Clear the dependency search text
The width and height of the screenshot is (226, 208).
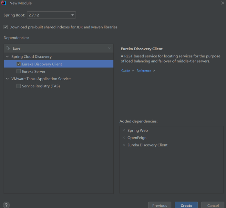(109, 48)
